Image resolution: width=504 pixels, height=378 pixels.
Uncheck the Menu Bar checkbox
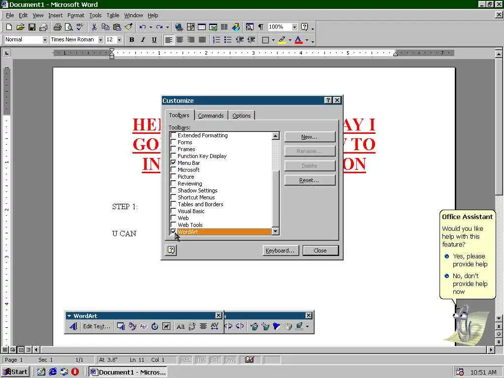click(x=173, y=162)
